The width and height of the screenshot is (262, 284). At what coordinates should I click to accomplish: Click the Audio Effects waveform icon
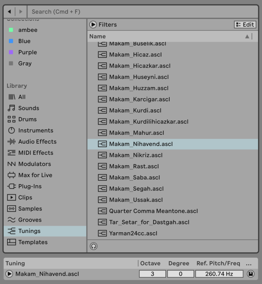[11, 142]
